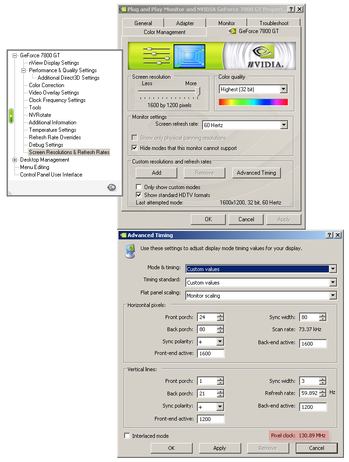
Task: Click OK in the Properties dialog
Action: [208, 219]
